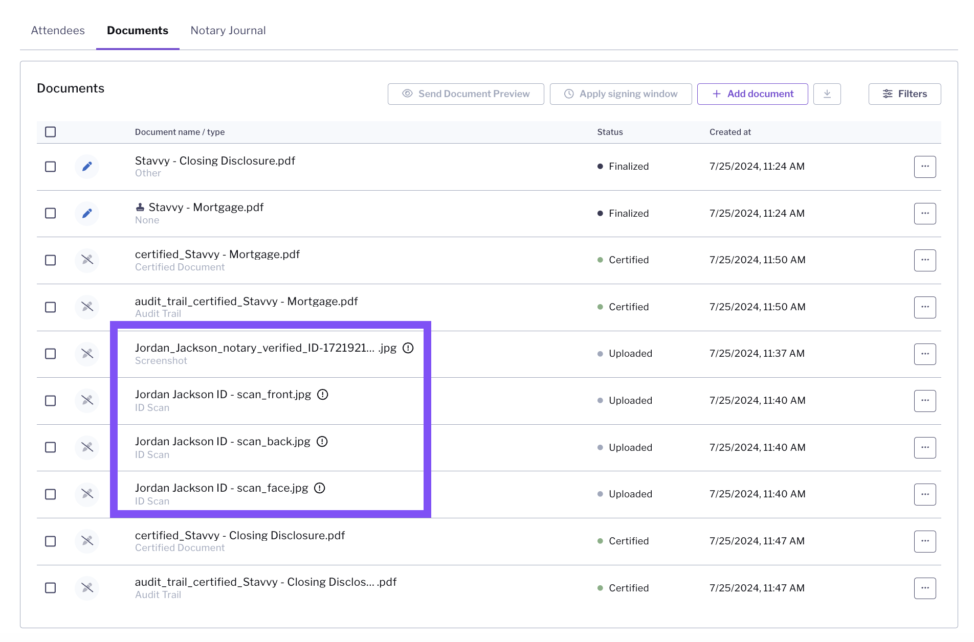Open the three-dot menu for scan_front.jpg
Viewport: 974px width, 642px height.
point(925,401)
